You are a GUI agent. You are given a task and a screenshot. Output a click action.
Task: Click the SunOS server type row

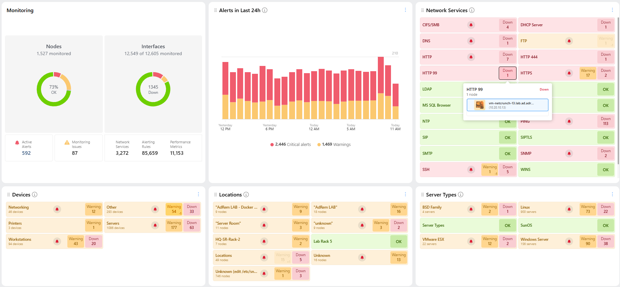click(x=566, y=225)
